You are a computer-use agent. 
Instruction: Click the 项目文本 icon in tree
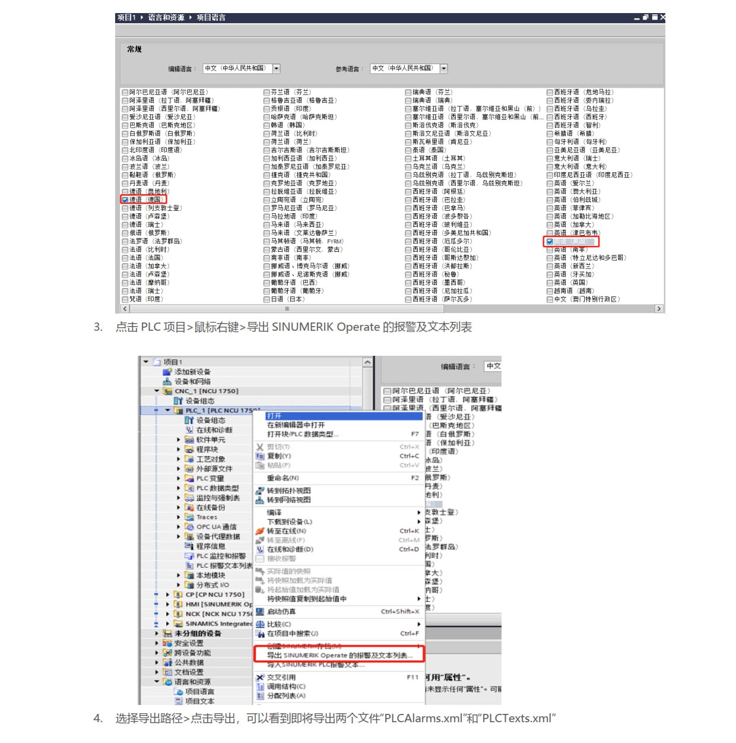(x=179, y=701)
